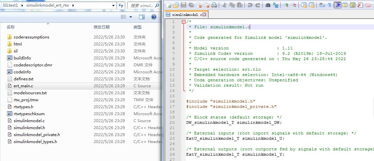Synchronize vertical scrolling icon
This screenshot has height=161, width=374.
click(304, 5)
